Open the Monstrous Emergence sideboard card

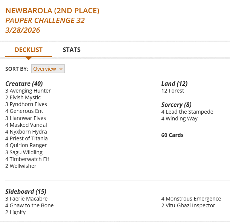(x=193, y=199)
